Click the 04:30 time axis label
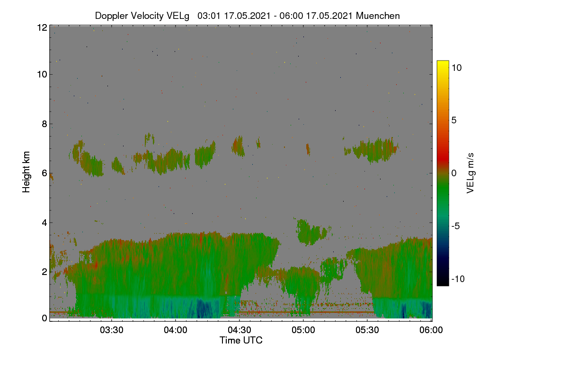568x378 pixels. coord(240,330)
